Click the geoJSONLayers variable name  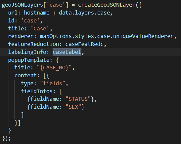[x=22, y=5]
